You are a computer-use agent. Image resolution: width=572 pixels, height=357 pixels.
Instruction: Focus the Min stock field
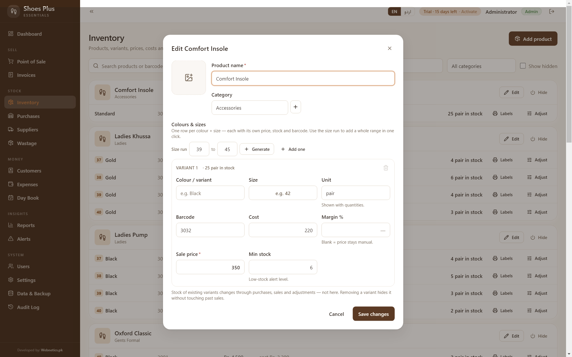coord(283,267)
